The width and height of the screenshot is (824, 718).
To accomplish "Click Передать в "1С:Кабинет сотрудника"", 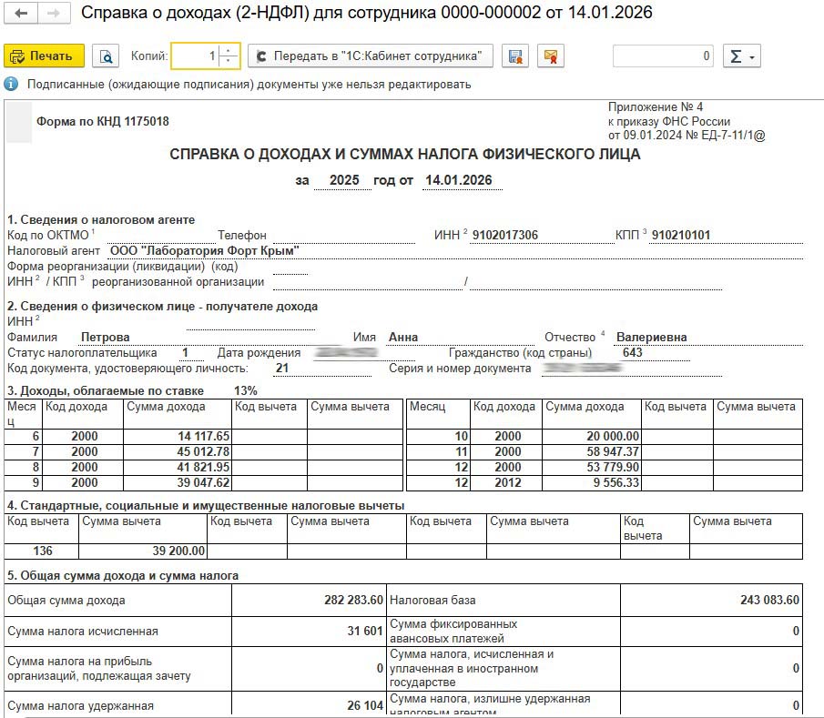I will click(x=371, y=56).
